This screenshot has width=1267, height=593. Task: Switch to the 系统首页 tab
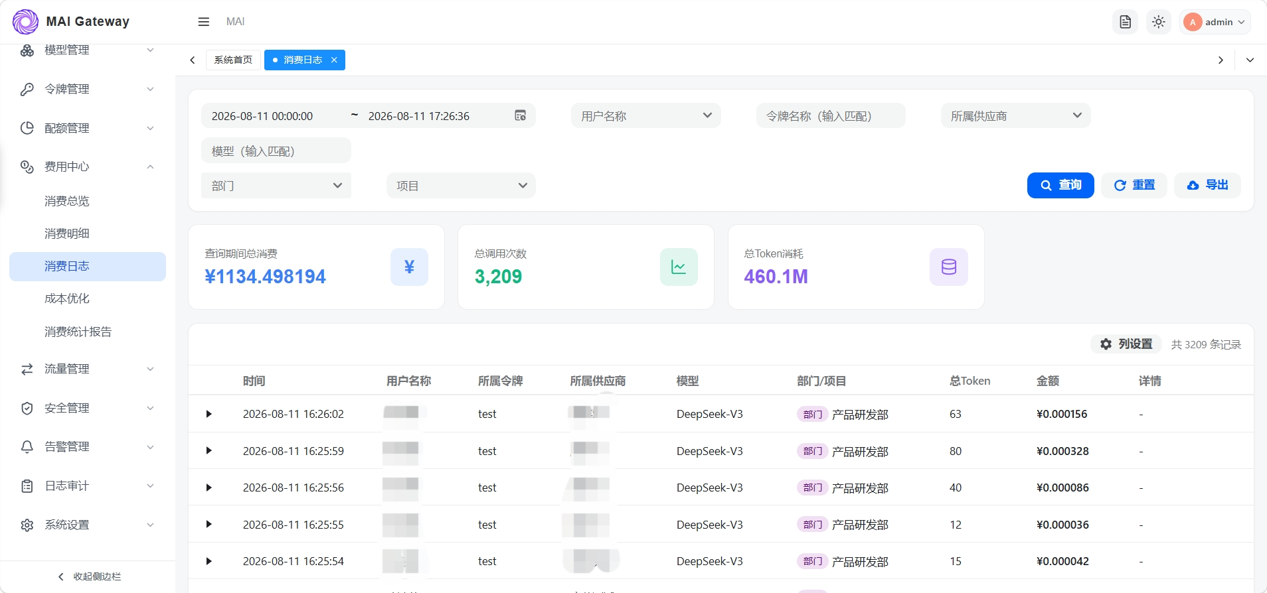click(x=233, y=60)
